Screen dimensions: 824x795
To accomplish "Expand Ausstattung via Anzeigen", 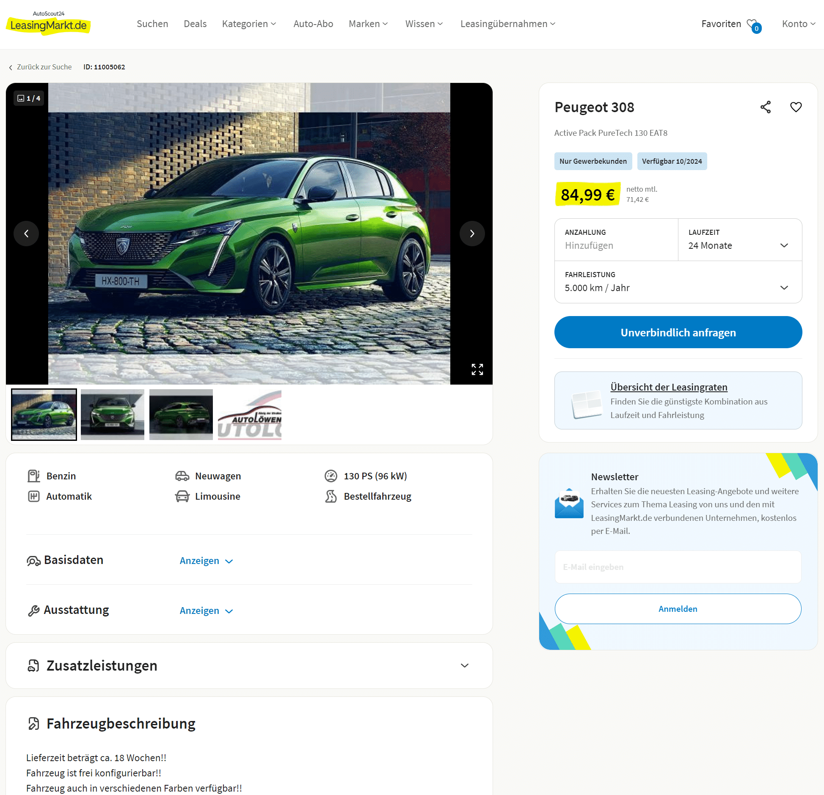I will (207, 611).
